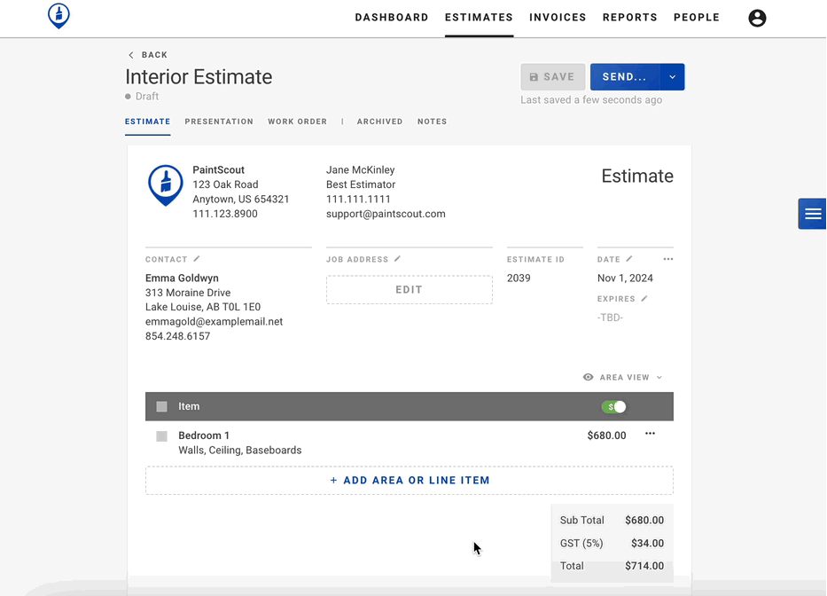Viewport: 827px width, 596px height.
Task: Click the Emma Goldwyn contact name
Action: click(182, 278)
